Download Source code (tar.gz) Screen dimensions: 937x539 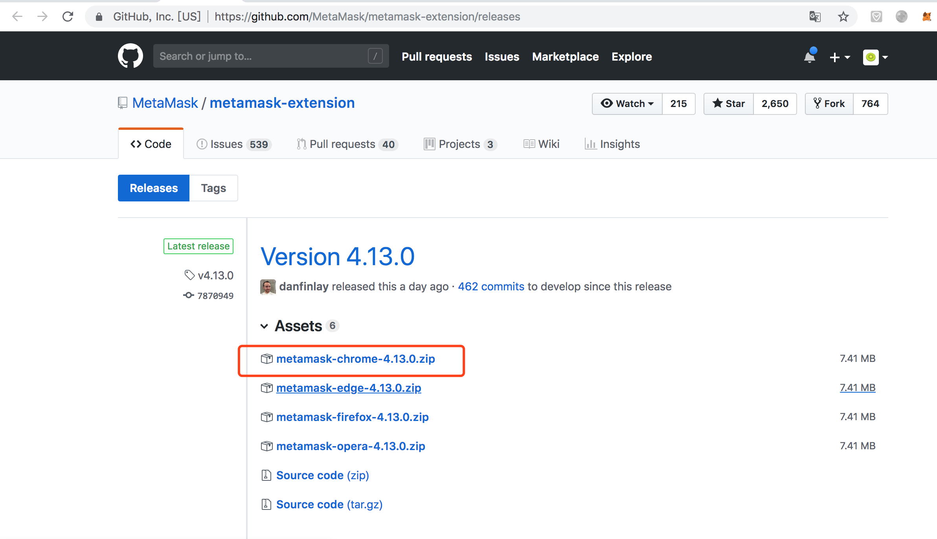[x=329, y=504]
